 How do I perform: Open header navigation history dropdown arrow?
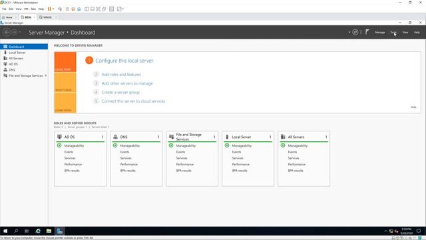point(20,33)
